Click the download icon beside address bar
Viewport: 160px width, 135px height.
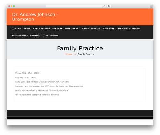tap(109, 6)
